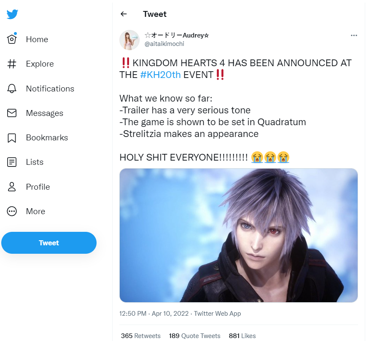The width and height of the screenshot is (377, 341).
Task: Click the Twitter bird logo
Action: coord(12,14)
